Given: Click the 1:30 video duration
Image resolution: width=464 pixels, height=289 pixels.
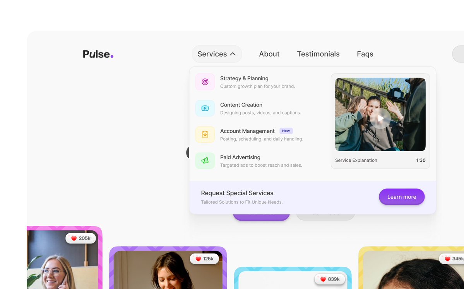Looking at the screenshot, I should pyautogui.click(x=421, y=160).
